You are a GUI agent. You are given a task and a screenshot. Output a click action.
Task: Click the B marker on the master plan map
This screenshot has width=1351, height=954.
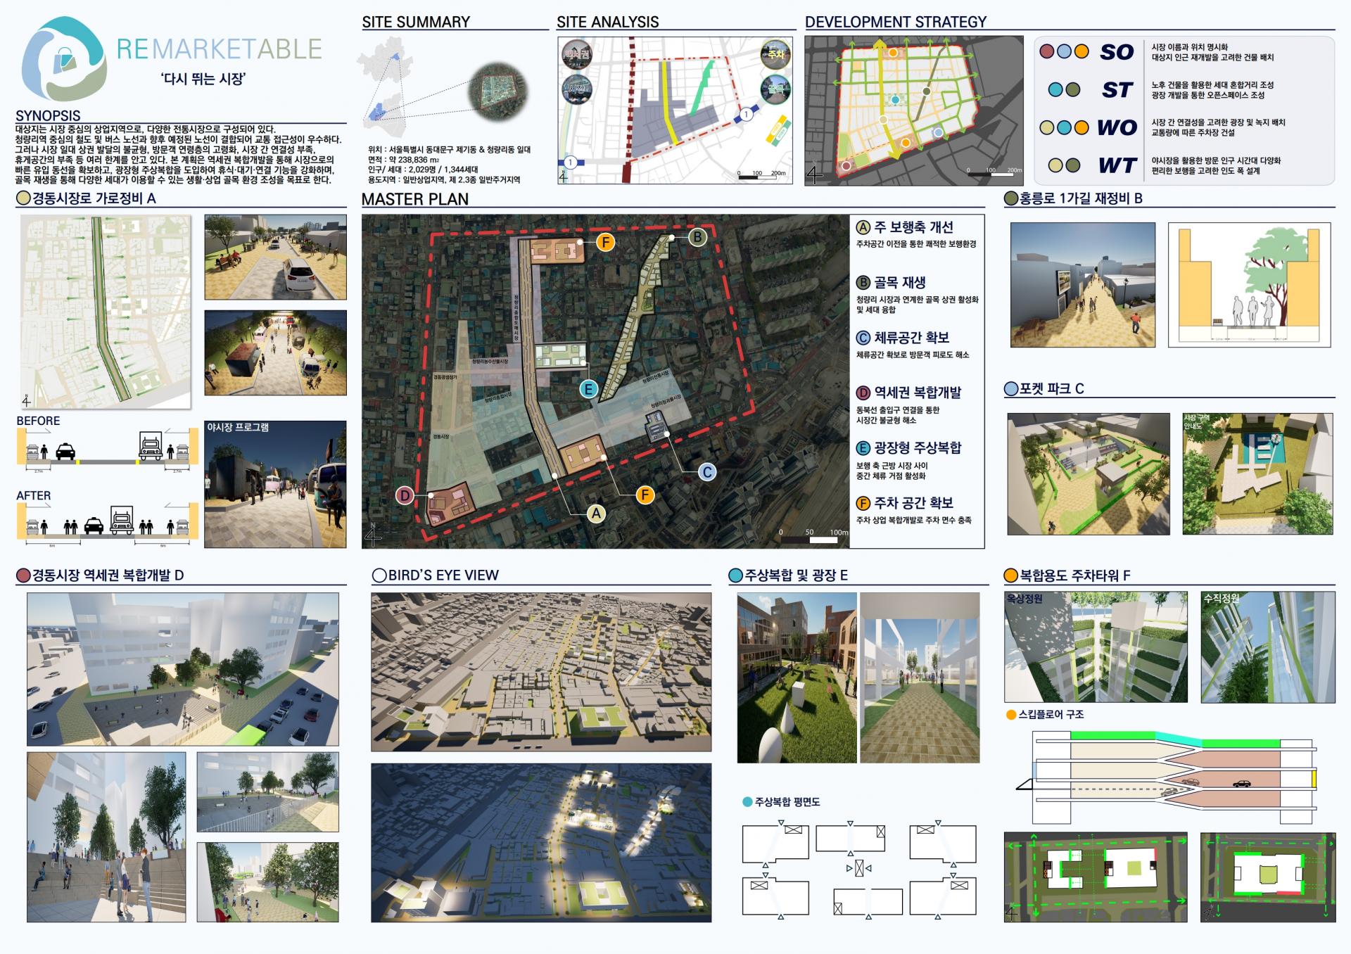point(697,237)
